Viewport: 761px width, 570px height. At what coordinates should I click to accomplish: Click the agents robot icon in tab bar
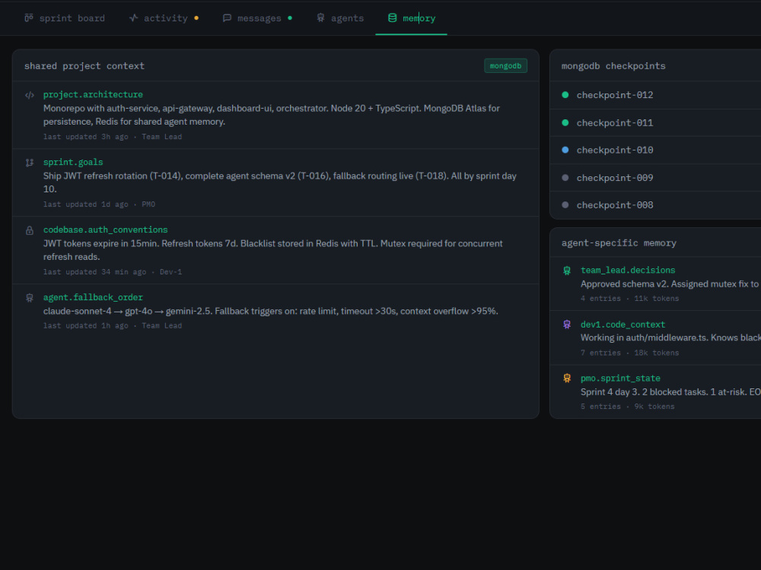tap(320, 18)
